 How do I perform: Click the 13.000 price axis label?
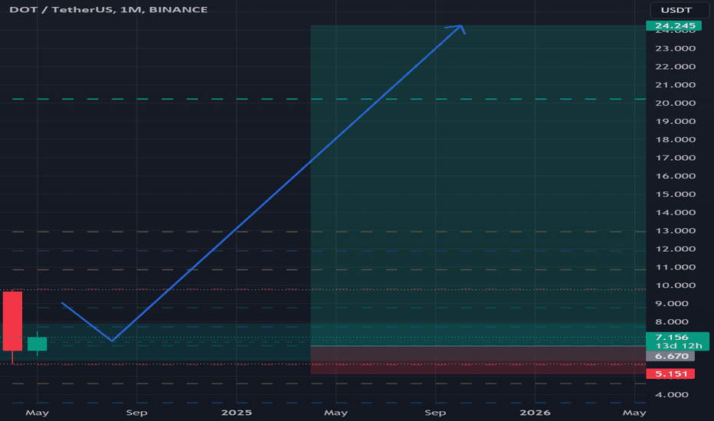675,230
